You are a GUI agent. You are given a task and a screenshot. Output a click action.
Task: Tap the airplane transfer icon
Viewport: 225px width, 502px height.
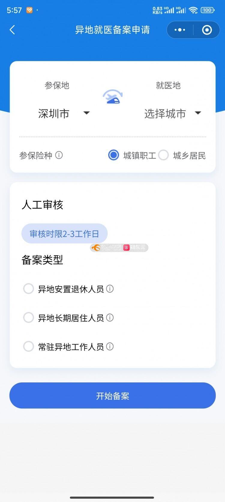(113, 97)
